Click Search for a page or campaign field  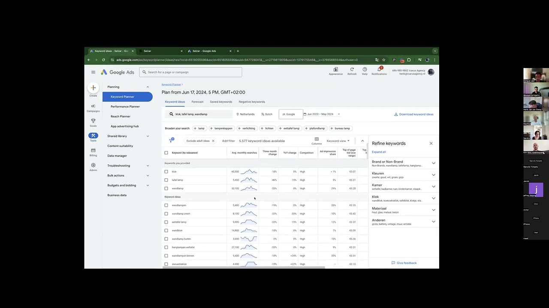click(x=190, y=72)
